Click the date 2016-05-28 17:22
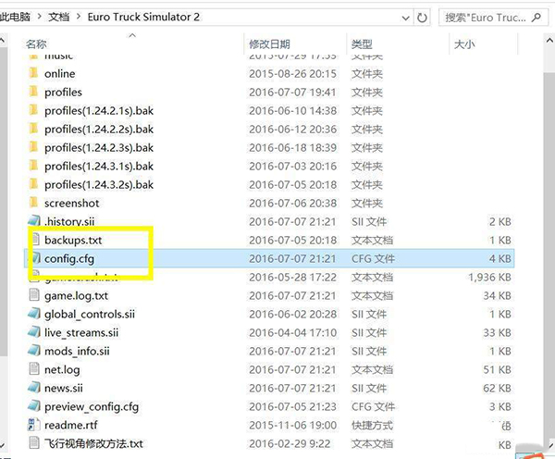Viewport: 555px width, 459px height. [292, 277]
